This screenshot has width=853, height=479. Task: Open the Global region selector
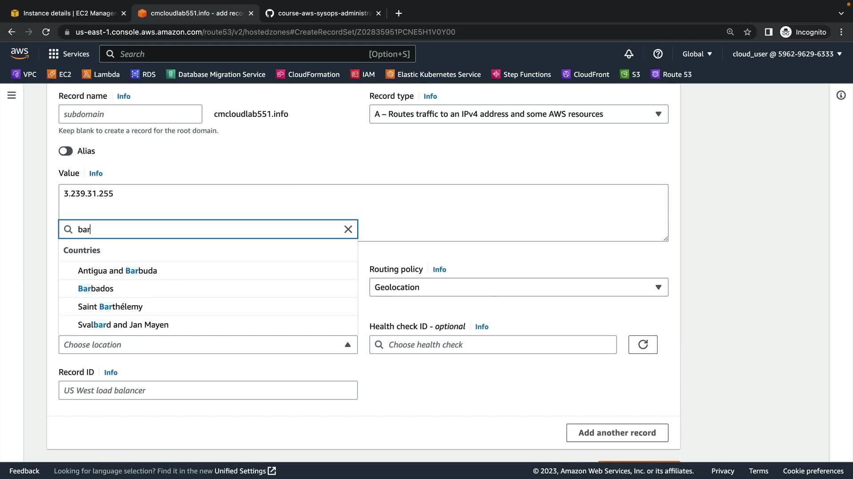(x=697, y=54)
